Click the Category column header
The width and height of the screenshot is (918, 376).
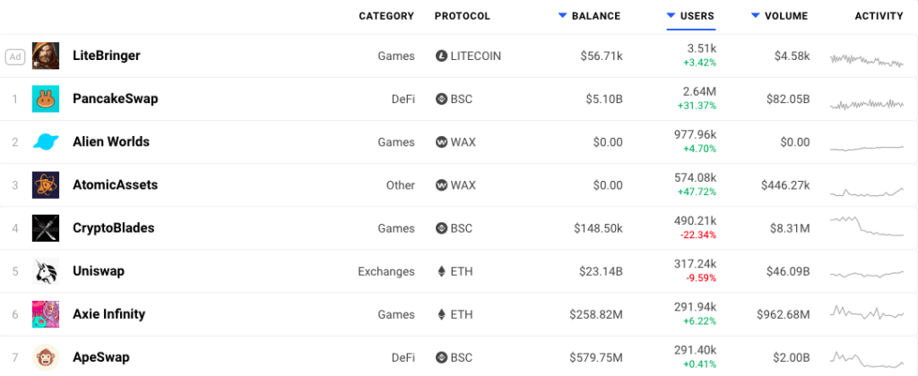(x=386, y=16)
